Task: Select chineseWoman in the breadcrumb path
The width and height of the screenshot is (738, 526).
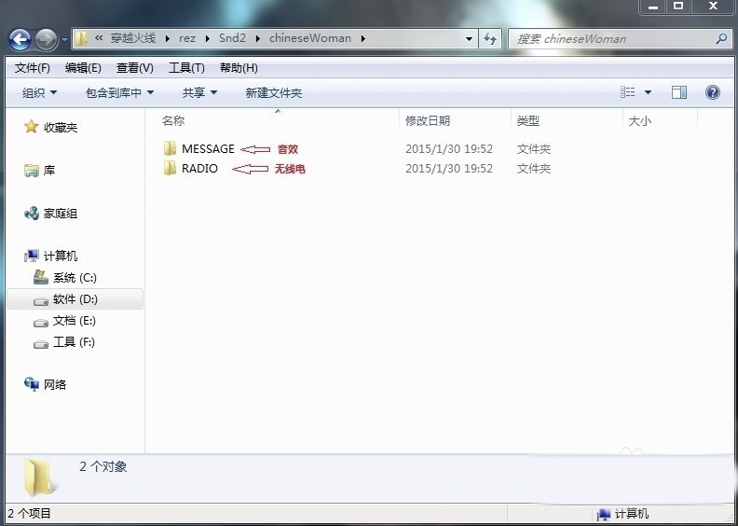Action: [310, 38]
